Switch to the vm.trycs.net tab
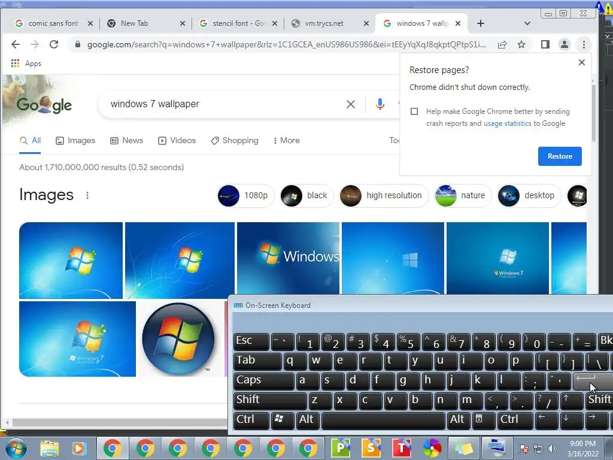 pos(324,23)
